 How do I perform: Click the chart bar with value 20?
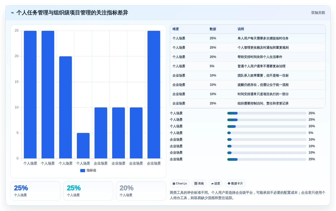pyautogui.click(x=65, y=107)
